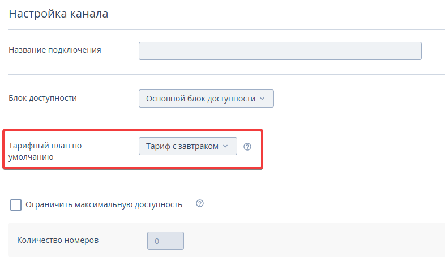This screenshot has height=265, width=445.
Task: Click the Блок доступности label
Action: (42, 98)
